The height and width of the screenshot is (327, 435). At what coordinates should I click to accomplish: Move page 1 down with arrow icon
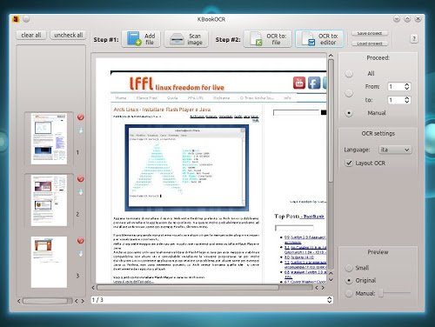tap(81, 130)
